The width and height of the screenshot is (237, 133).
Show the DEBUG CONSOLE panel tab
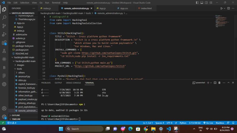pos(73,83)
